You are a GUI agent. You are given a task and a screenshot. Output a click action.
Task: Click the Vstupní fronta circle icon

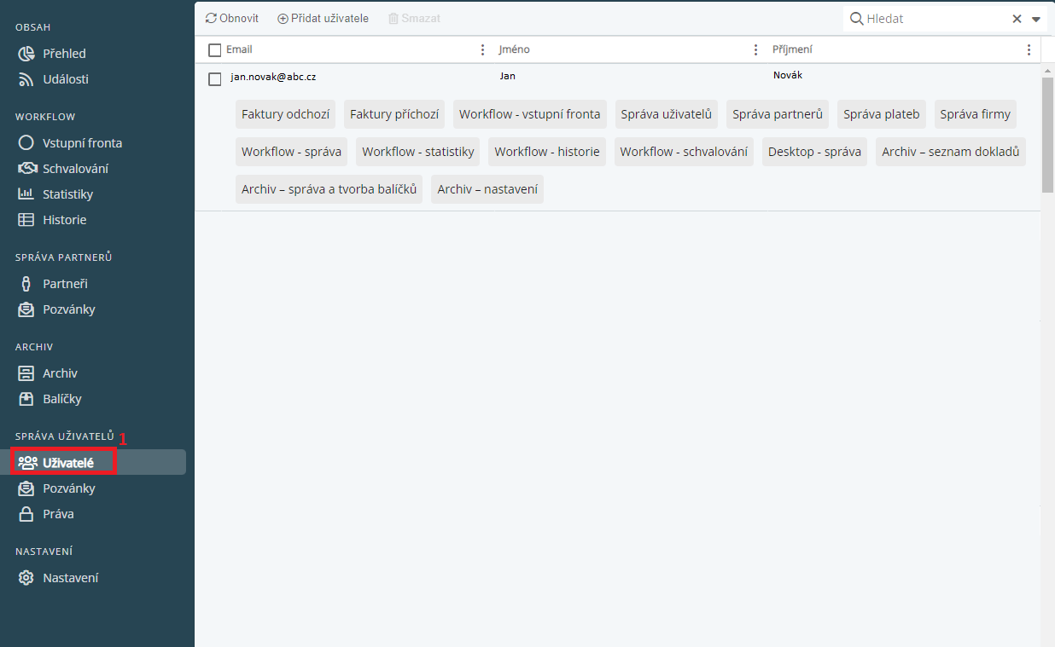[26, 143]
